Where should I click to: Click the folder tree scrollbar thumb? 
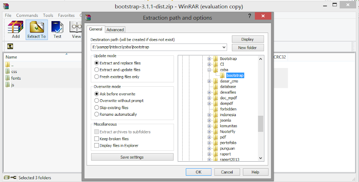[x=261, y=124]
